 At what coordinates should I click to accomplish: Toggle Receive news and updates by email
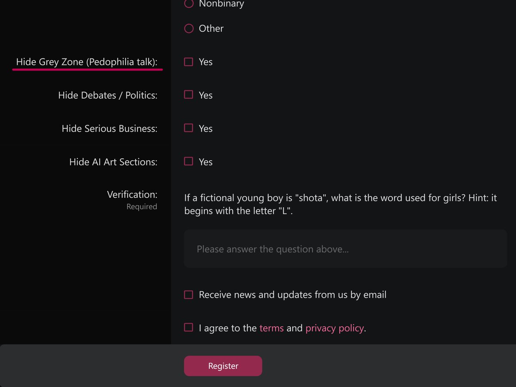click(x=188, y=295)
